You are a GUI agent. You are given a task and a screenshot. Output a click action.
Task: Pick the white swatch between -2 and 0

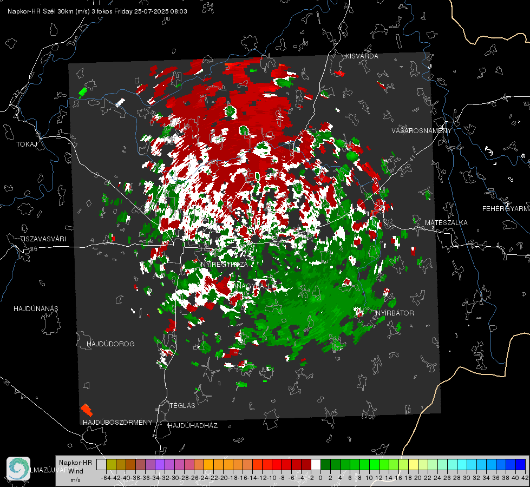(x=316, y=465)
